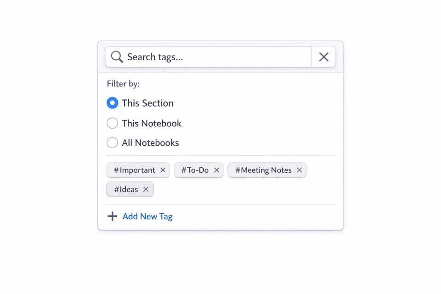441x294 pixels.
Task: Remove the #Meeting Notes tag via its X icon
Action: pos(299,170)
